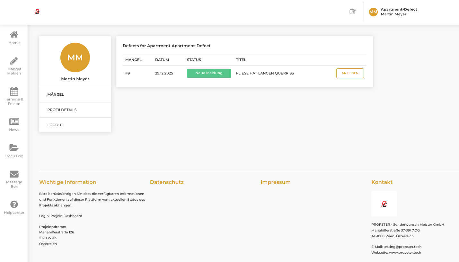Open the News sidebar icon

14,122
